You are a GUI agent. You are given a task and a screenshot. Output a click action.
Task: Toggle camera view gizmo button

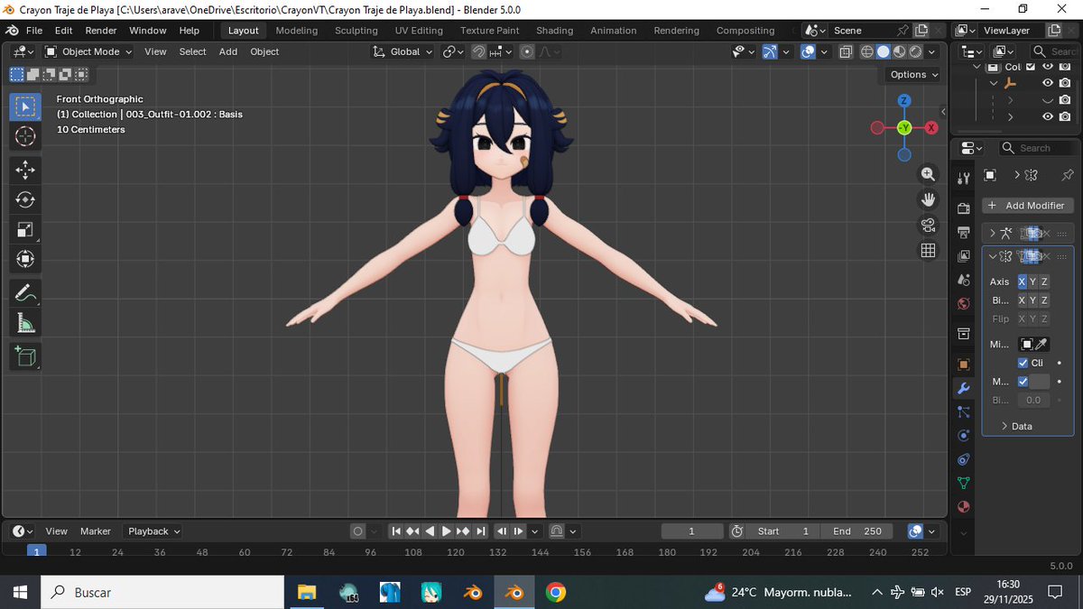pyautogui.click(x=928, y=225)
